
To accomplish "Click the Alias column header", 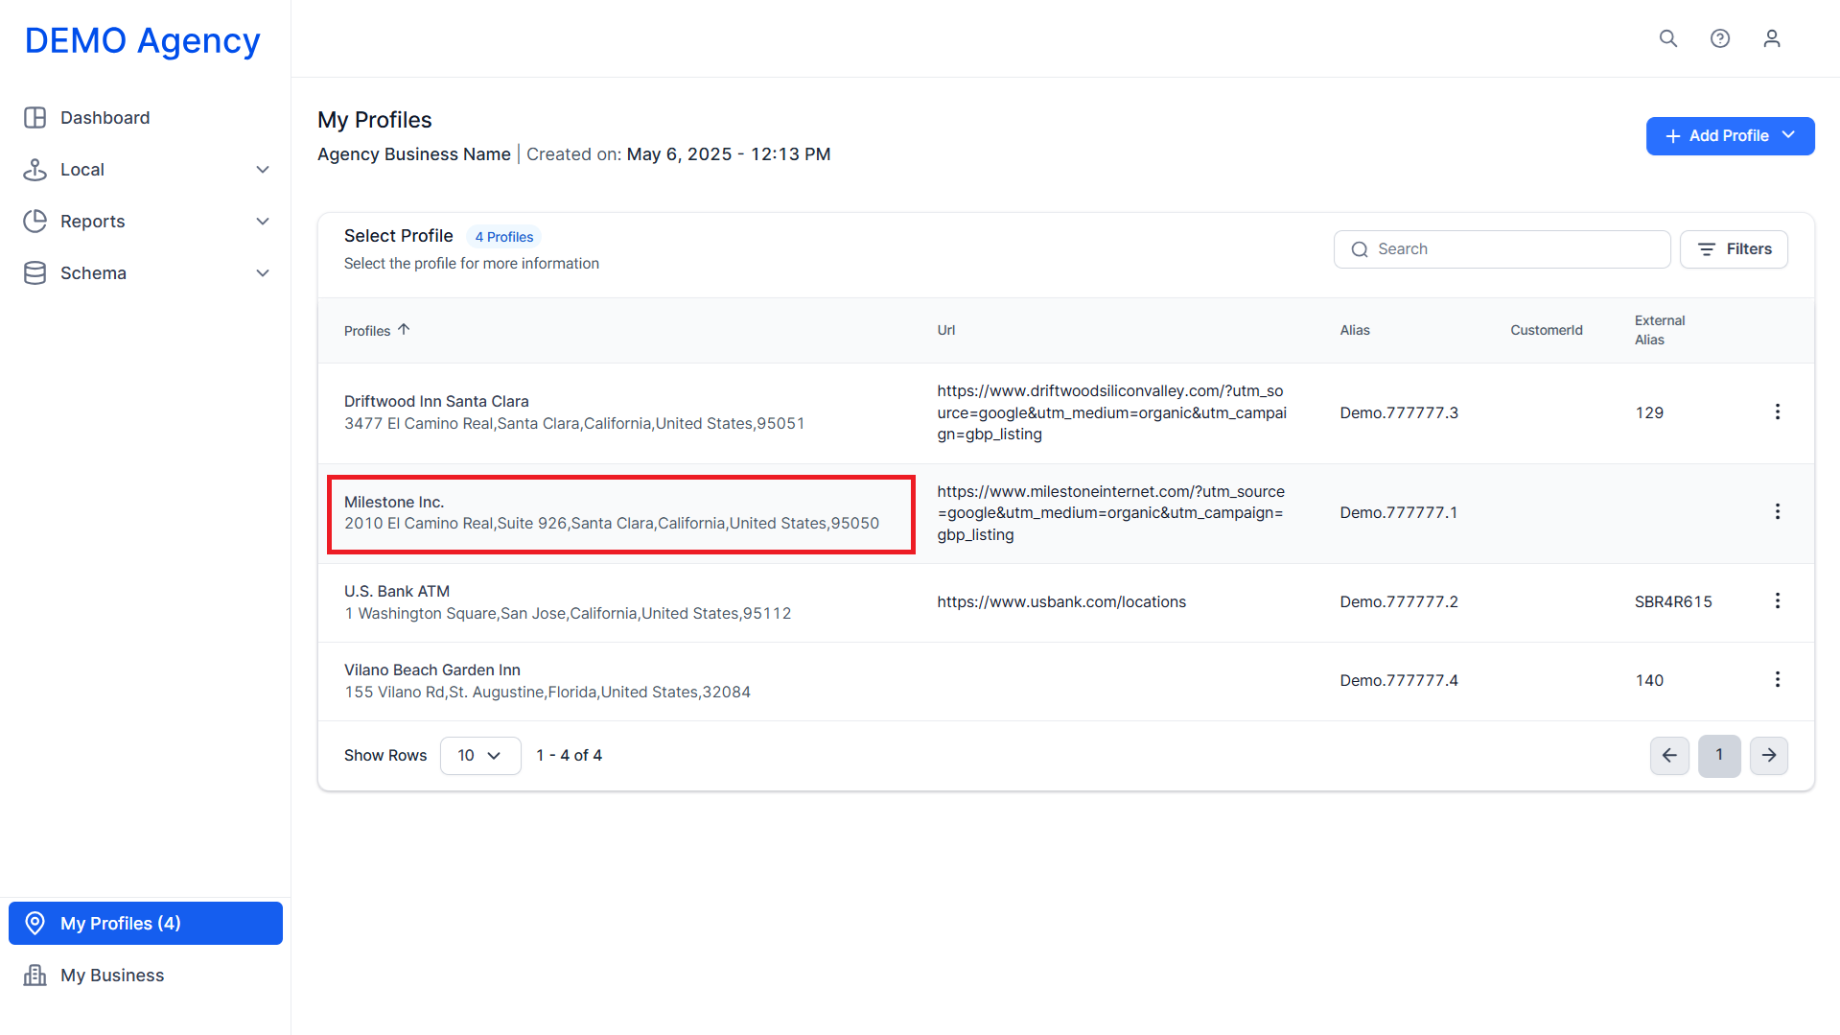I will (x=1355, y=330).
